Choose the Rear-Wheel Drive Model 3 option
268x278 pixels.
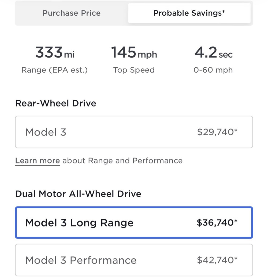tap(134, 132)
